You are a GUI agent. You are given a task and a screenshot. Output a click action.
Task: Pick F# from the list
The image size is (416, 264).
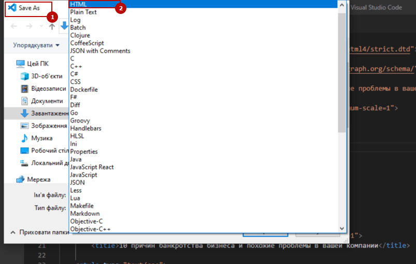[203, 97]
